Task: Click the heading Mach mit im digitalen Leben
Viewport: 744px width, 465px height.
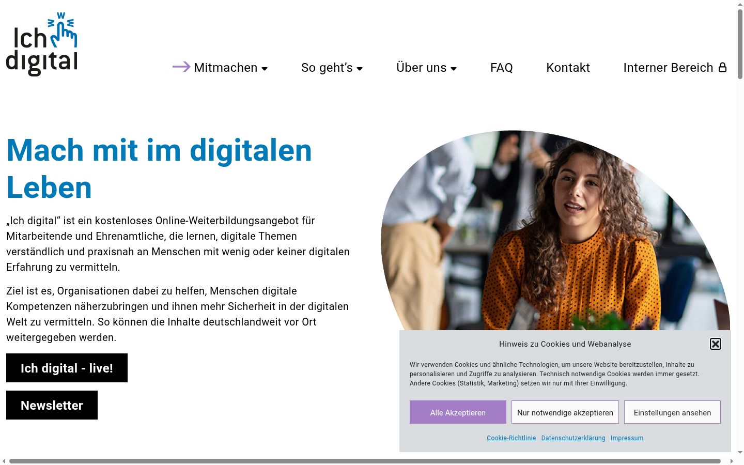Action: pos(159,168)
